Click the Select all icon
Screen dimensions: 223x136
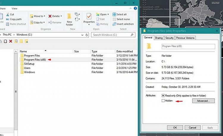[x=114, y=14]
